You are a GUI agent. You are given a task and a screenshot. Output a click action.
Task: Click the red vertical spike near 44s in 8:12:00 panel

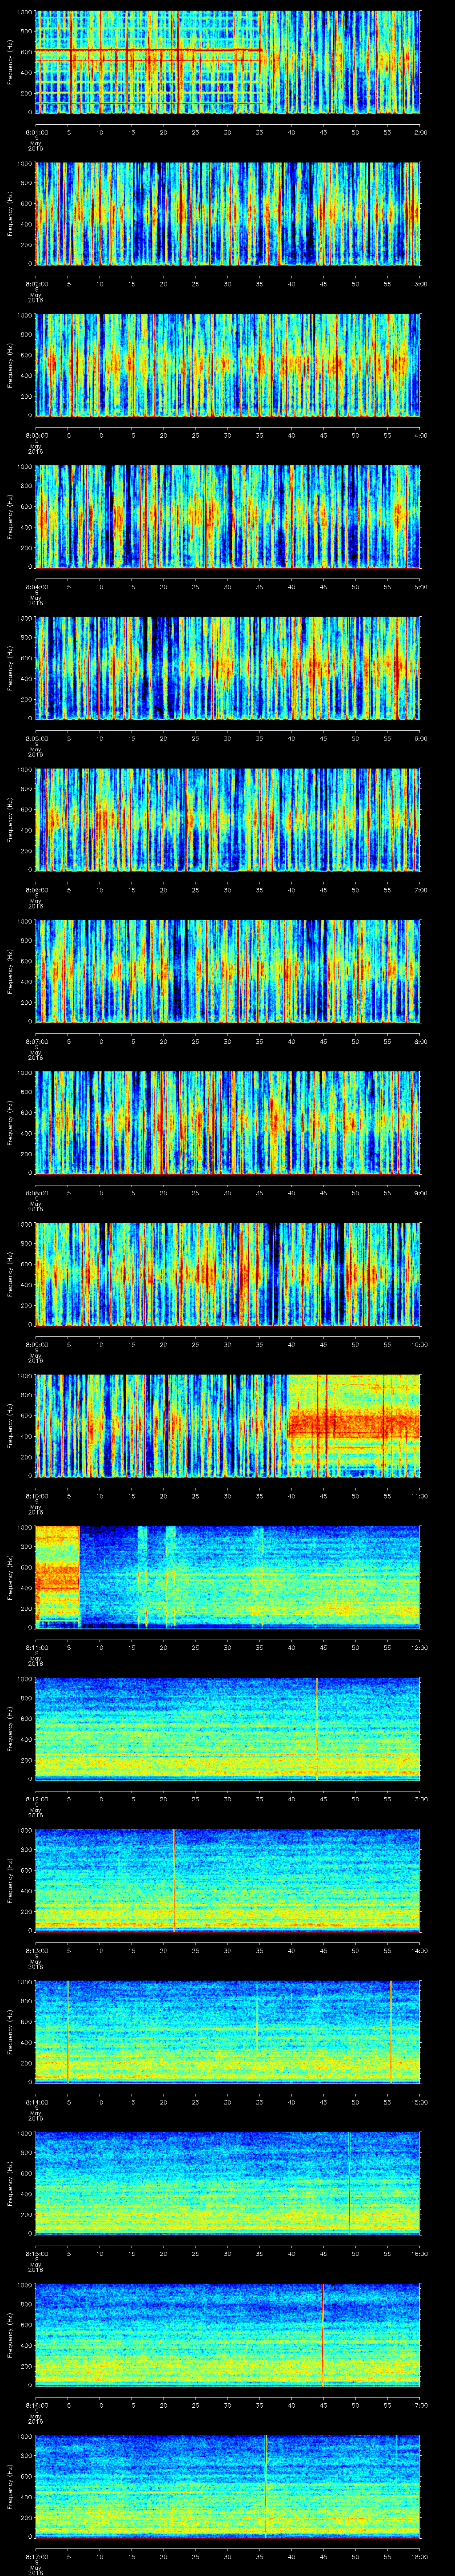317,1729
